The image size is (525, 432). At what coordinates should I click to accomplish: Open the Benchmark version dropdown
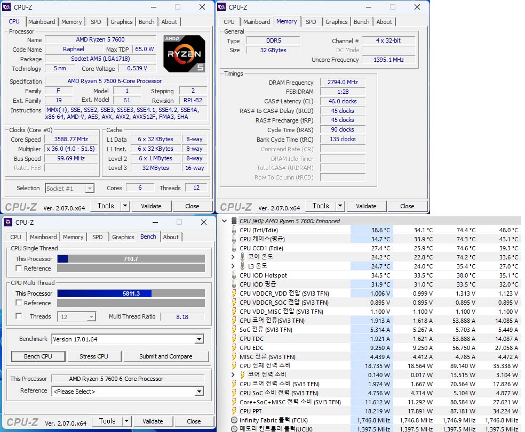pyautogui.click(x=199, y=339)
